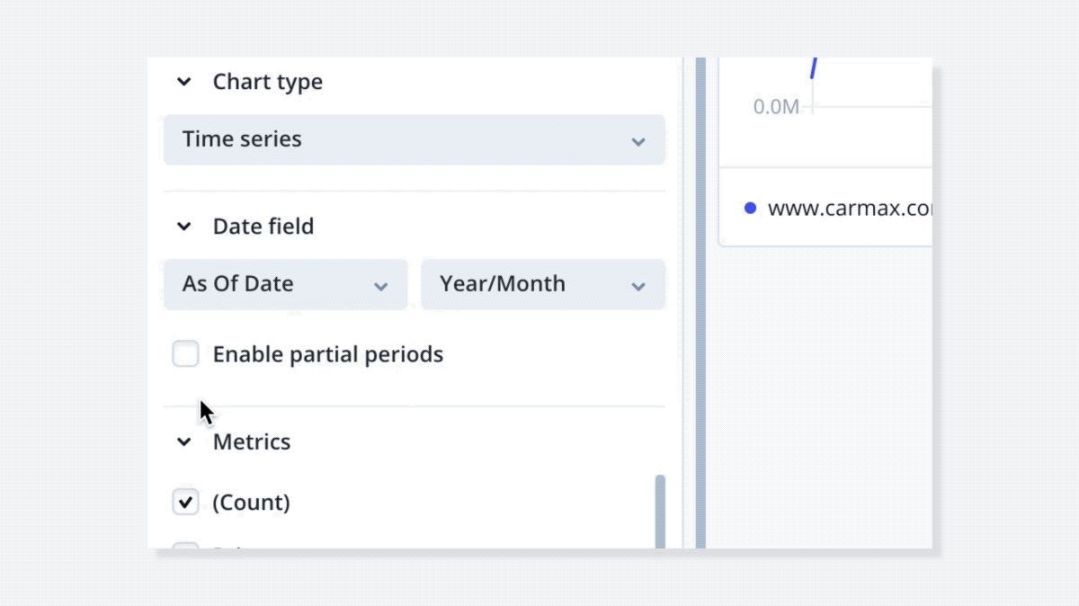This screenshot has height=606, width=1079.
Task: Uncheck the (Count) metric checkbox
Action: 185,502
